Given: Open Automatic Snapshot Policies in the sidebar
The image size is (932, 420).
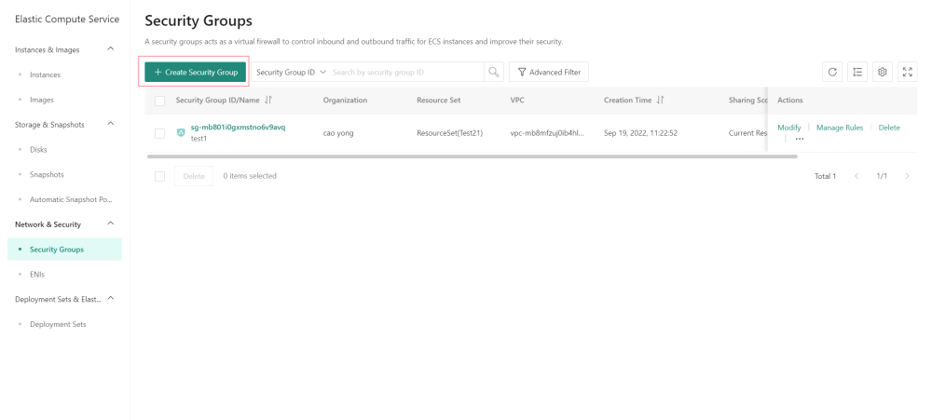Looking at the screenshot, I should pos(72,199).
